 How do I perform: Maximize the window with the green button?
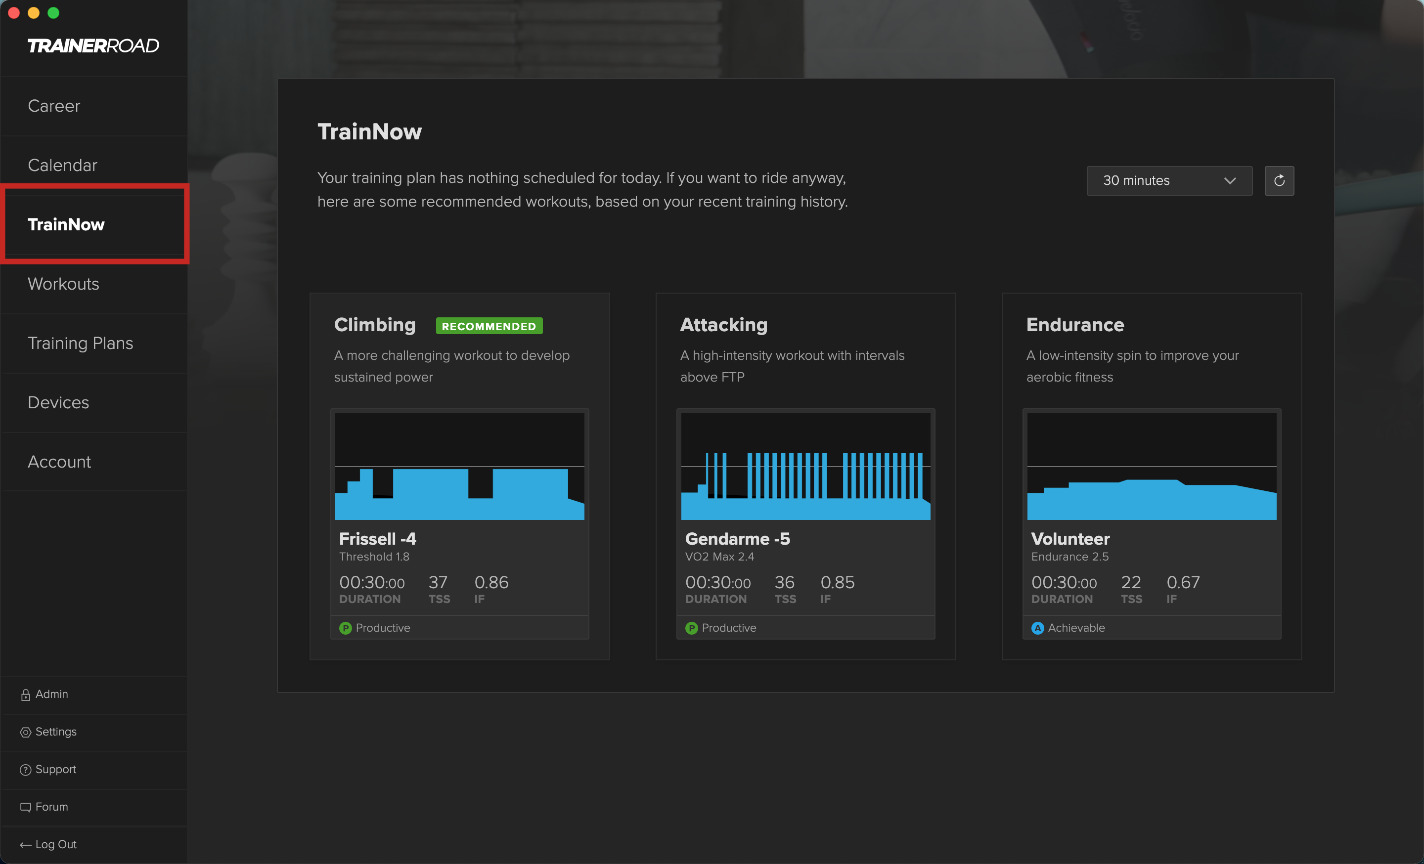tap(53, 13)
